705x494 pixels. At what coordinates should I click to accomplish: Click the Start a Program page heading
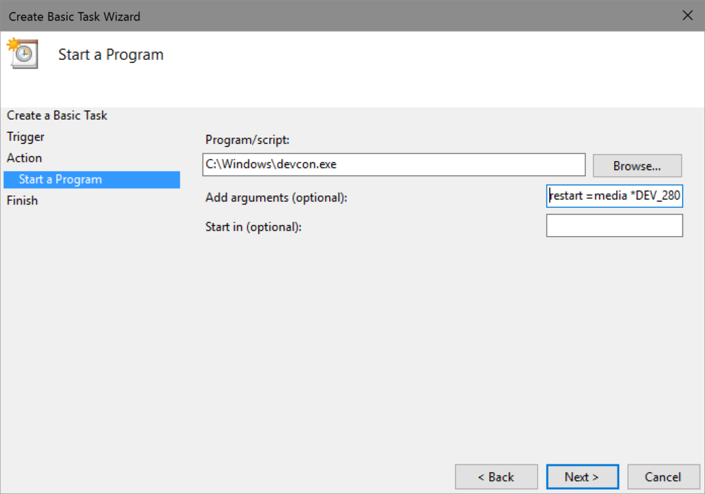click(111, 55)
